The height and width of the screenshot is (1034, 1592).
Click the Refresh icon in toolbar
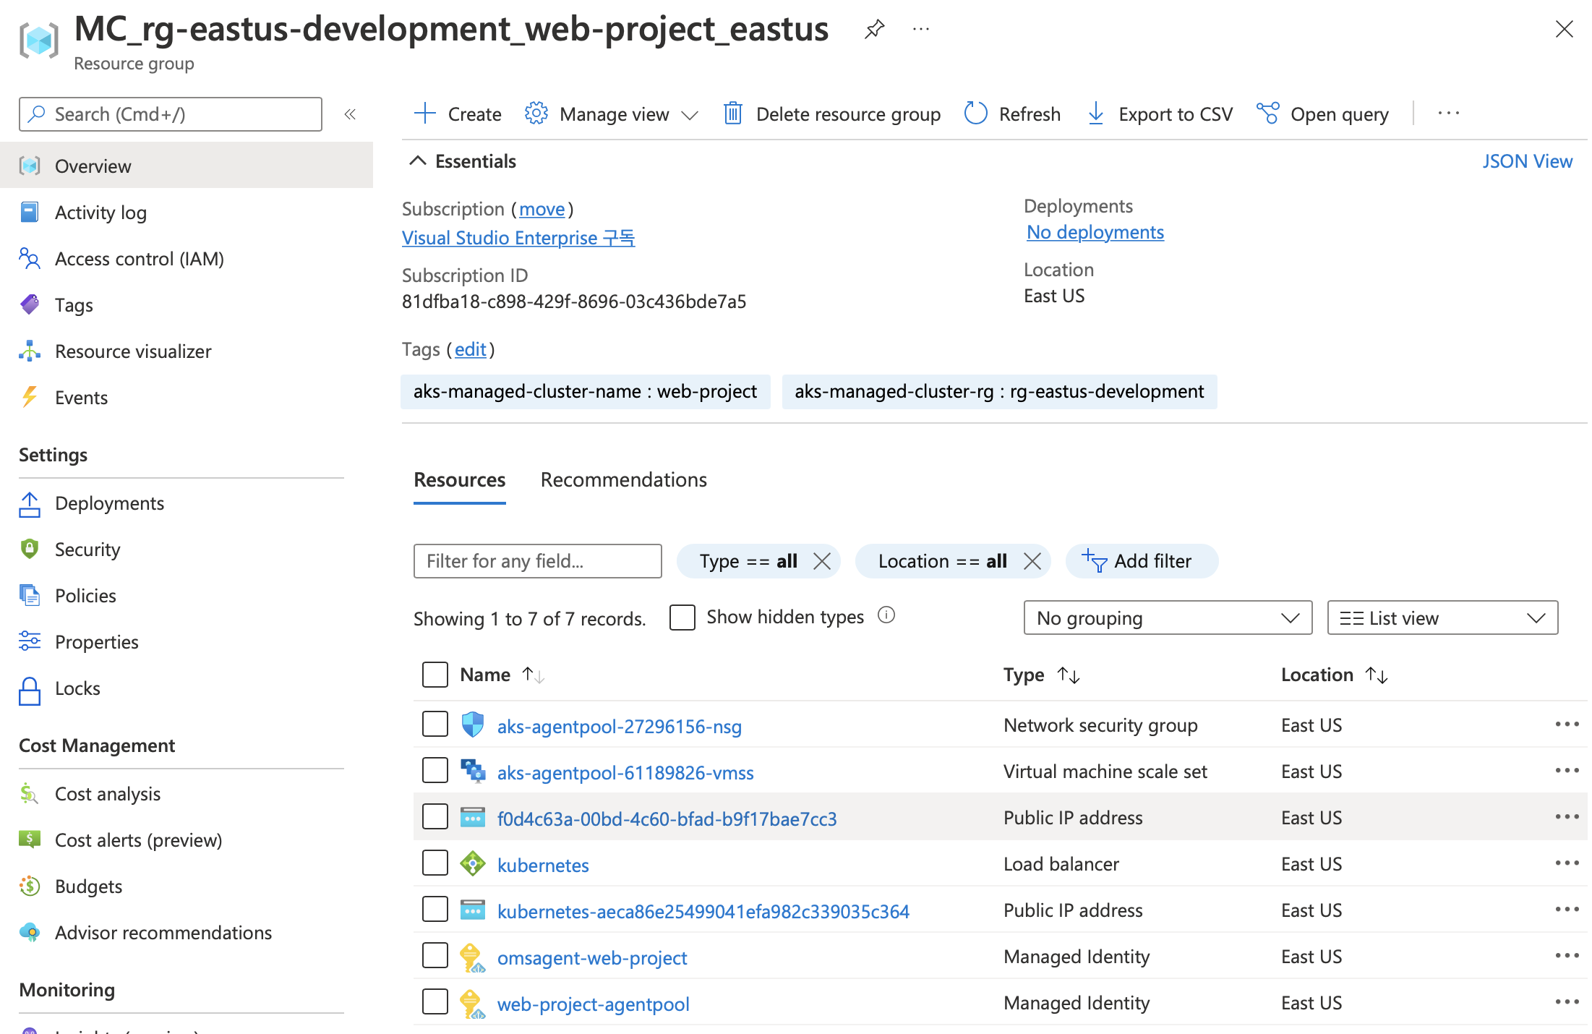975,114
